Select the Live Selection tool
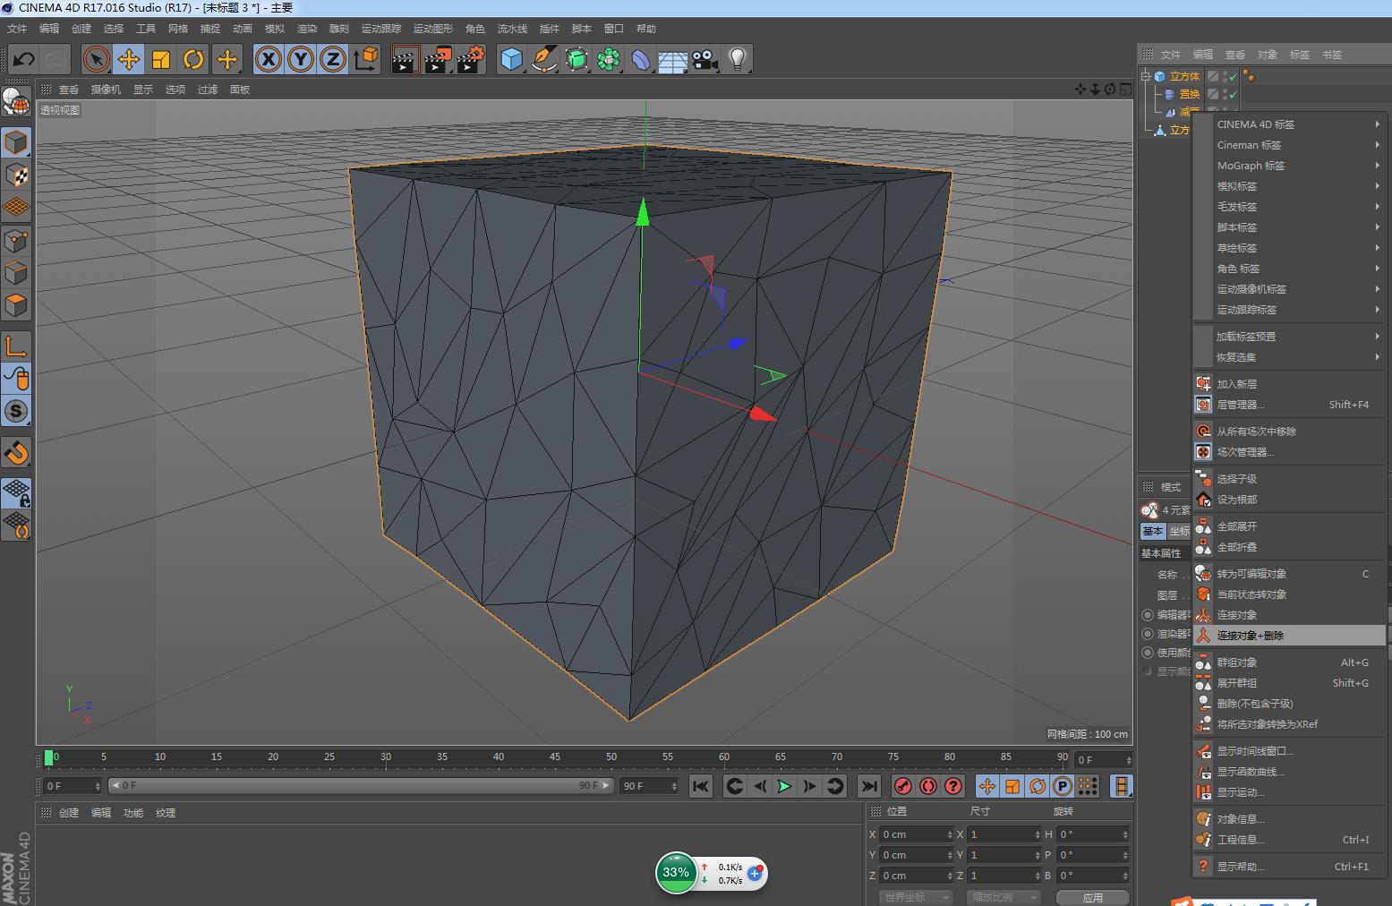 point(94,59)
